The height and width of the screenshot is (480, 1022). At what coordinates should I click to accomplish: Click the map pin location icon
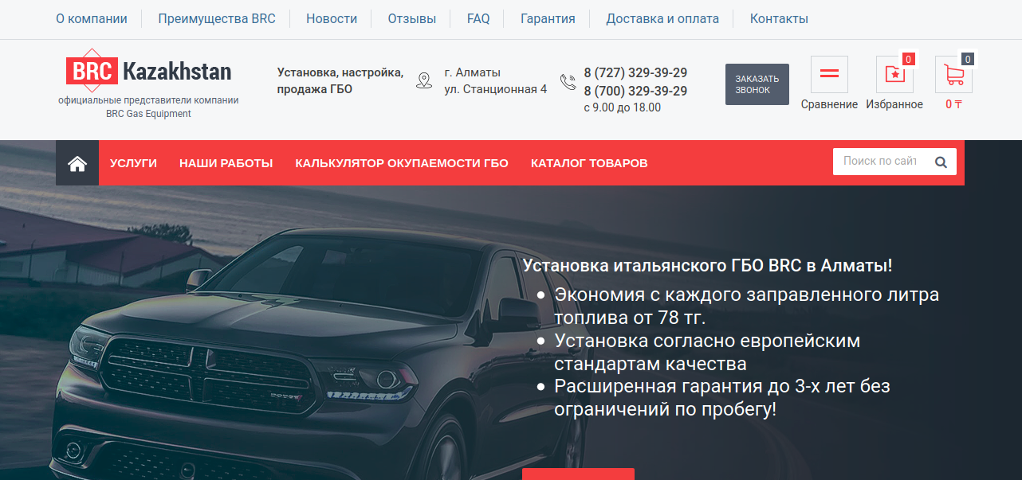coord(424,80)
